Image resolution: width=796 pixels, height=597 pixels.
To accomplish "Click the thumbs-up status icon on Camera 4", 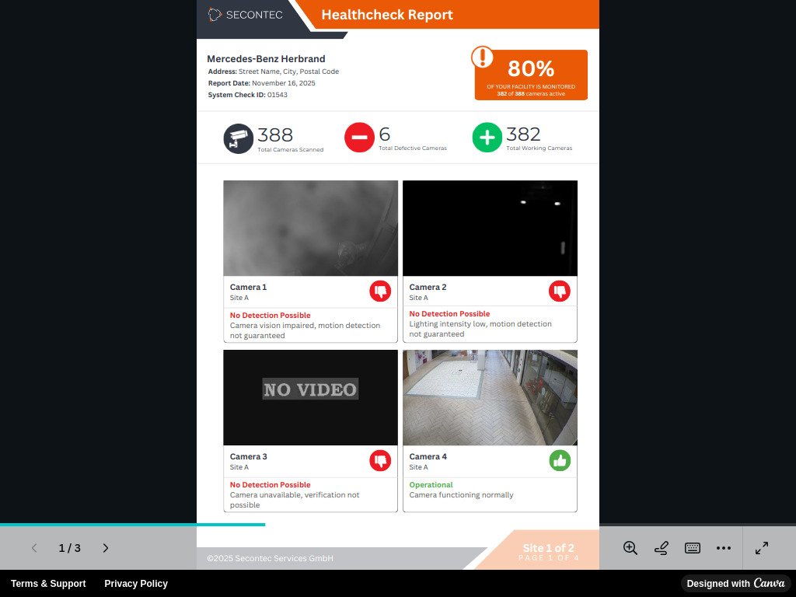I will coord(560,461).
